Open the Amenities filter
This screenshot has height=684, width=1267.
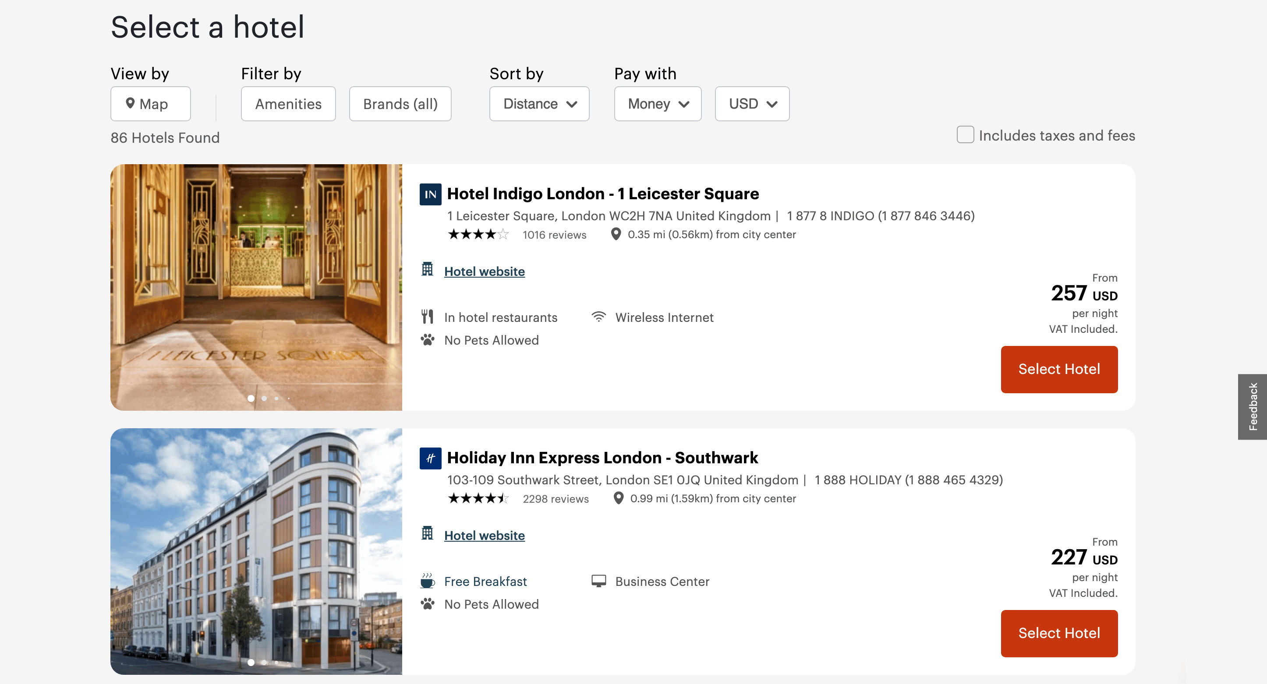(288, 104)
